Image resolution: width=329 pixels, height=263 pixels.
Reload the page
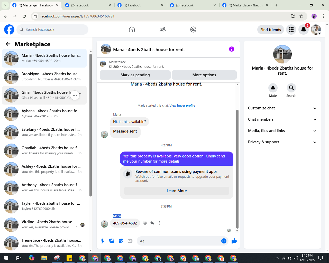point(24,16)
